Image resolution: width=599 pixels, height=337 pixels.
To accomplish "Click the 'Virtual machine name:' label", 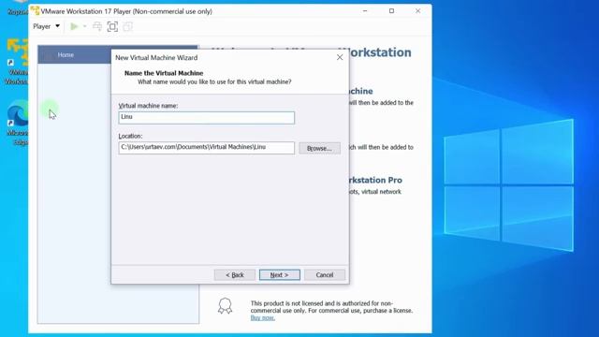I will tap(148, 106).
